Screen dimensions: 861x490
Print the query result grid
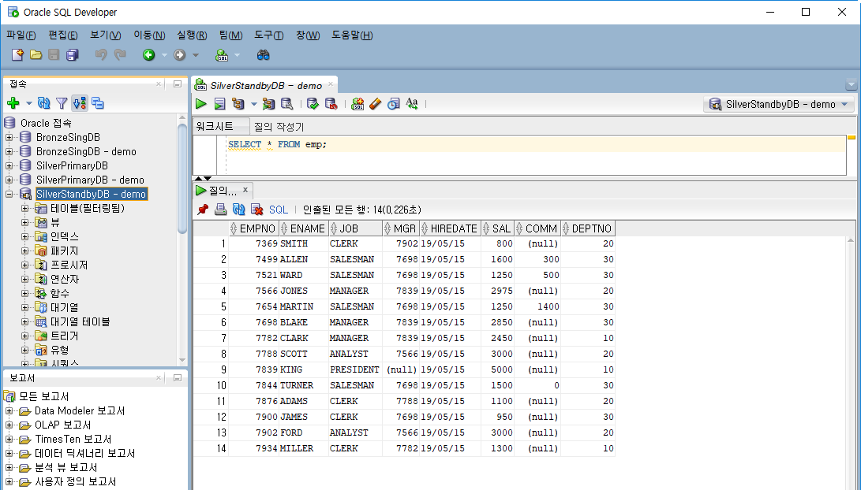pos(220,210)
